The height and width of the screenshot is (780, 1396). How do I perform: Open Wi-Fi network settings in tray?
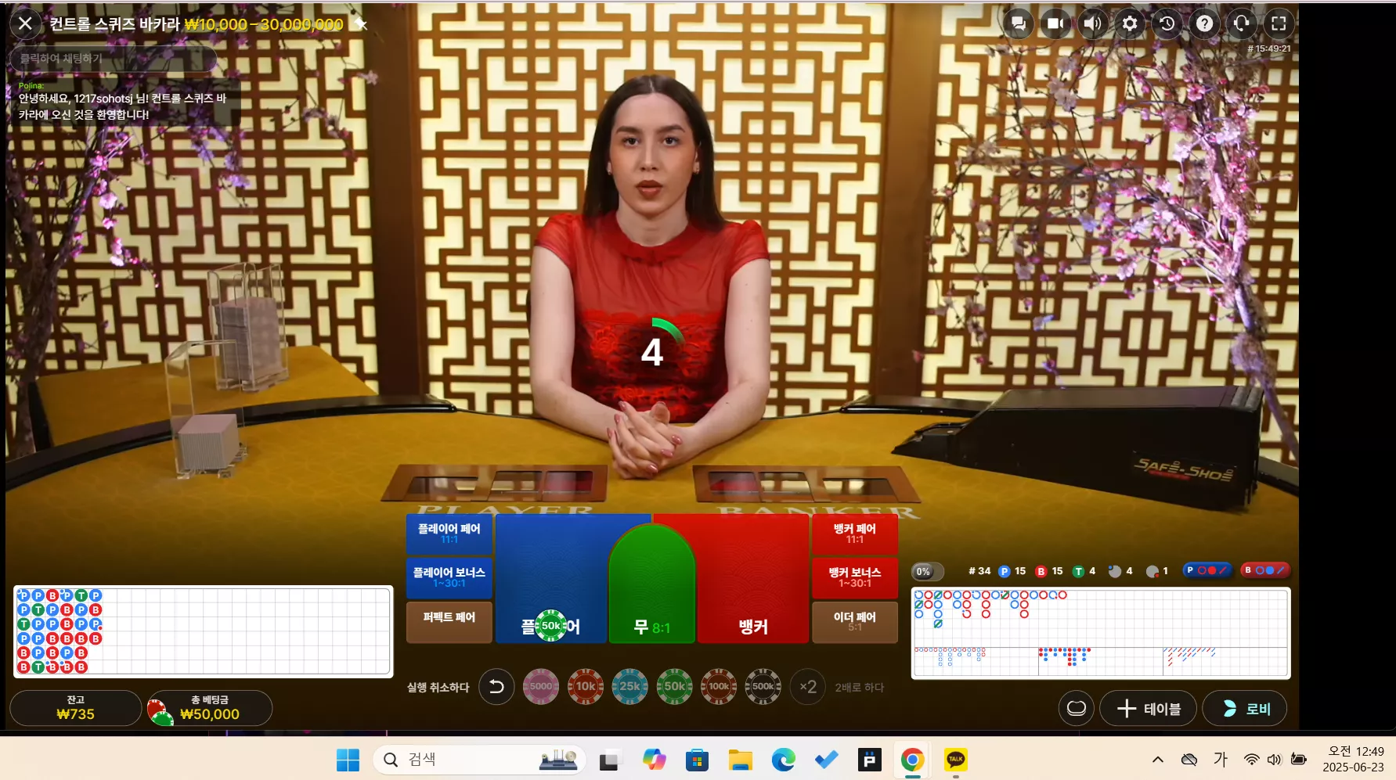click(x=1252, y=760)
